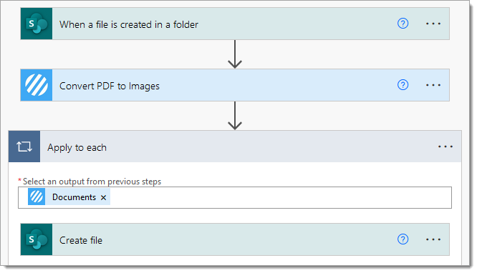Click the Apply to each loop icon
The width and height of the screenshot is (477, 273).
24,147
